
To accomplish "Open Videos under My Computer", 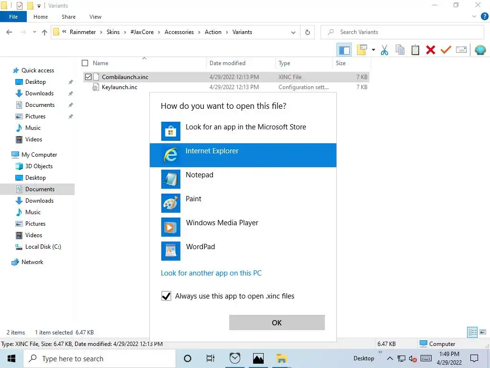I will coord(33,235).
